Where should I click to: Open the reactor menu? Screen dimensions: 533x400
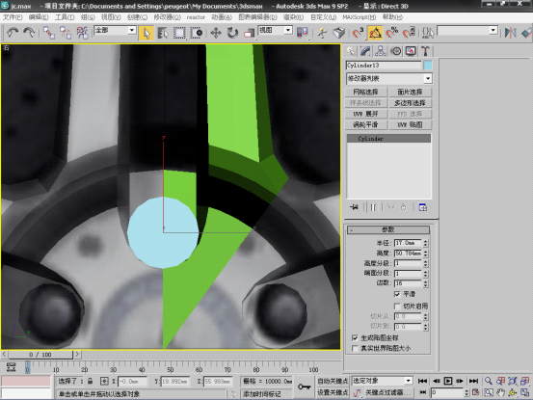point(196,17)
